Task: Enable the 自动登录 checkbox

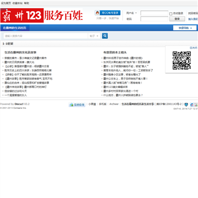Action: (x=170, y=14)
